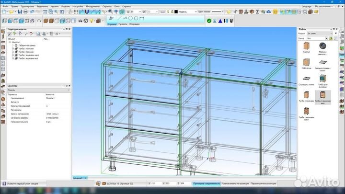
Task: Click the 'Операции' tab label
Action: pyautogui.click(x=134, y=24)
